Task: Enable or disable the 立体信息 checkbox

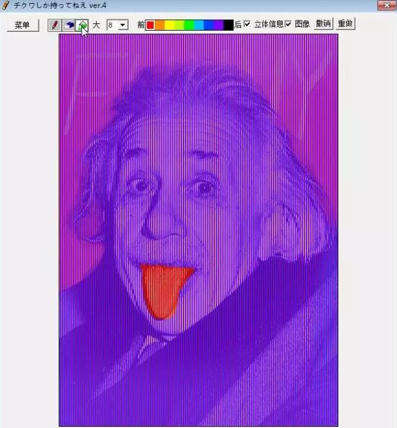Action: point(247,24)
